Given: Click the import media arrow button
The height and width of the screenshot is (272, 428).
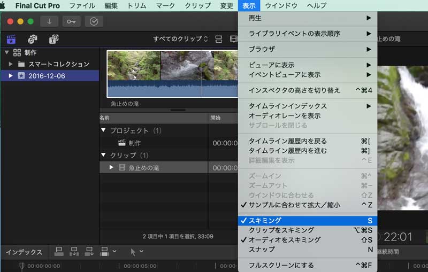Looking at the screenshot, I should (49, 21).
